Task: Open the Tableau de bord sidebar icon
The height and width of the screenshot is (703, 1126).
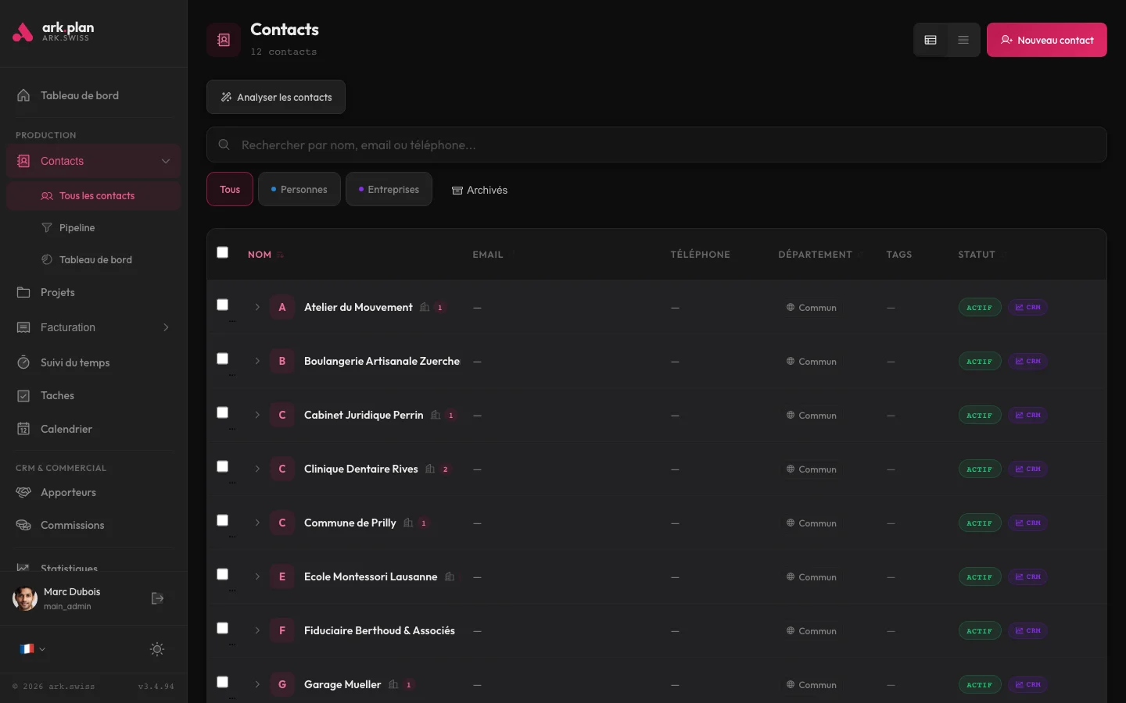Action: point(24,95)
